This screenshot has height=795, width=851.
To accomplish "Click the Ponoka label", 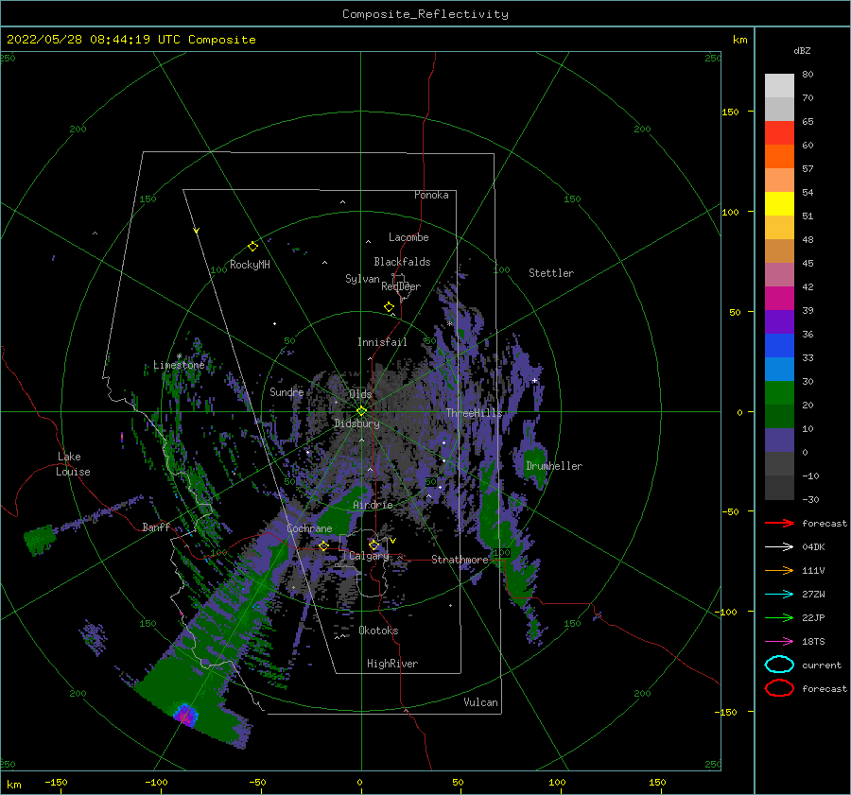I will point(431,195).
